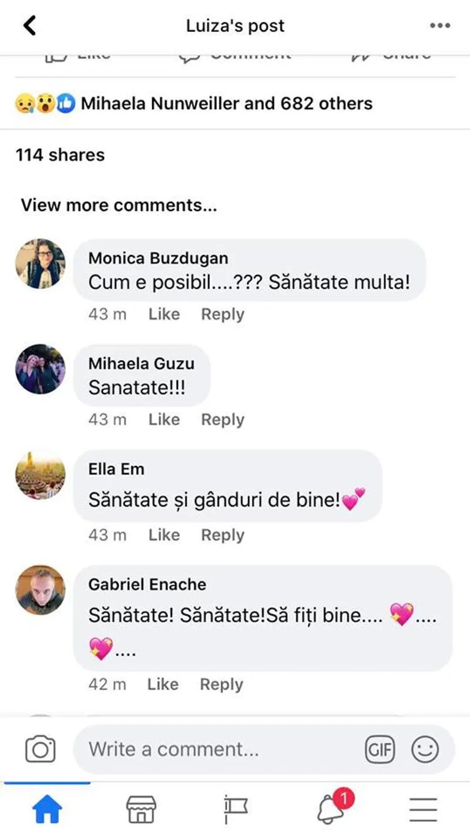
Task: Open Monica Buzdugan's profile picture
Action: point(41,264)
